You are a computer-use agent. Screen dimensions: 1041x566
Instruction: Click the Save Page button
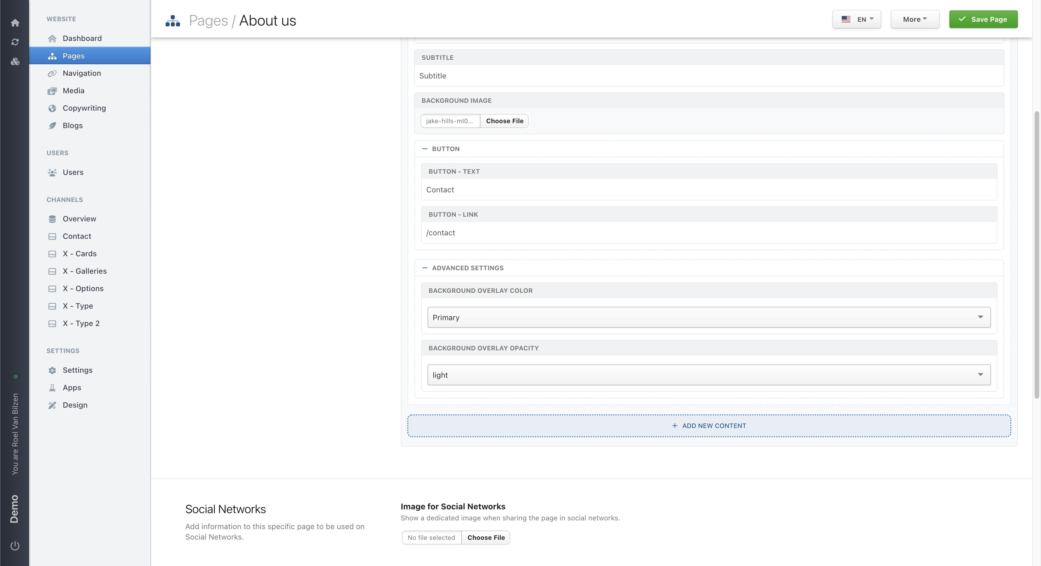pos(983,19)
